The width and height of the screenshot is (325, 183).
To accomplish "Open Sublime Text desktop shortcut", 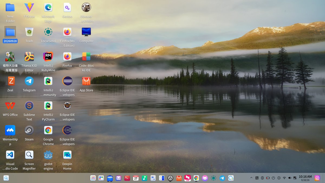I will pos(29,106).
